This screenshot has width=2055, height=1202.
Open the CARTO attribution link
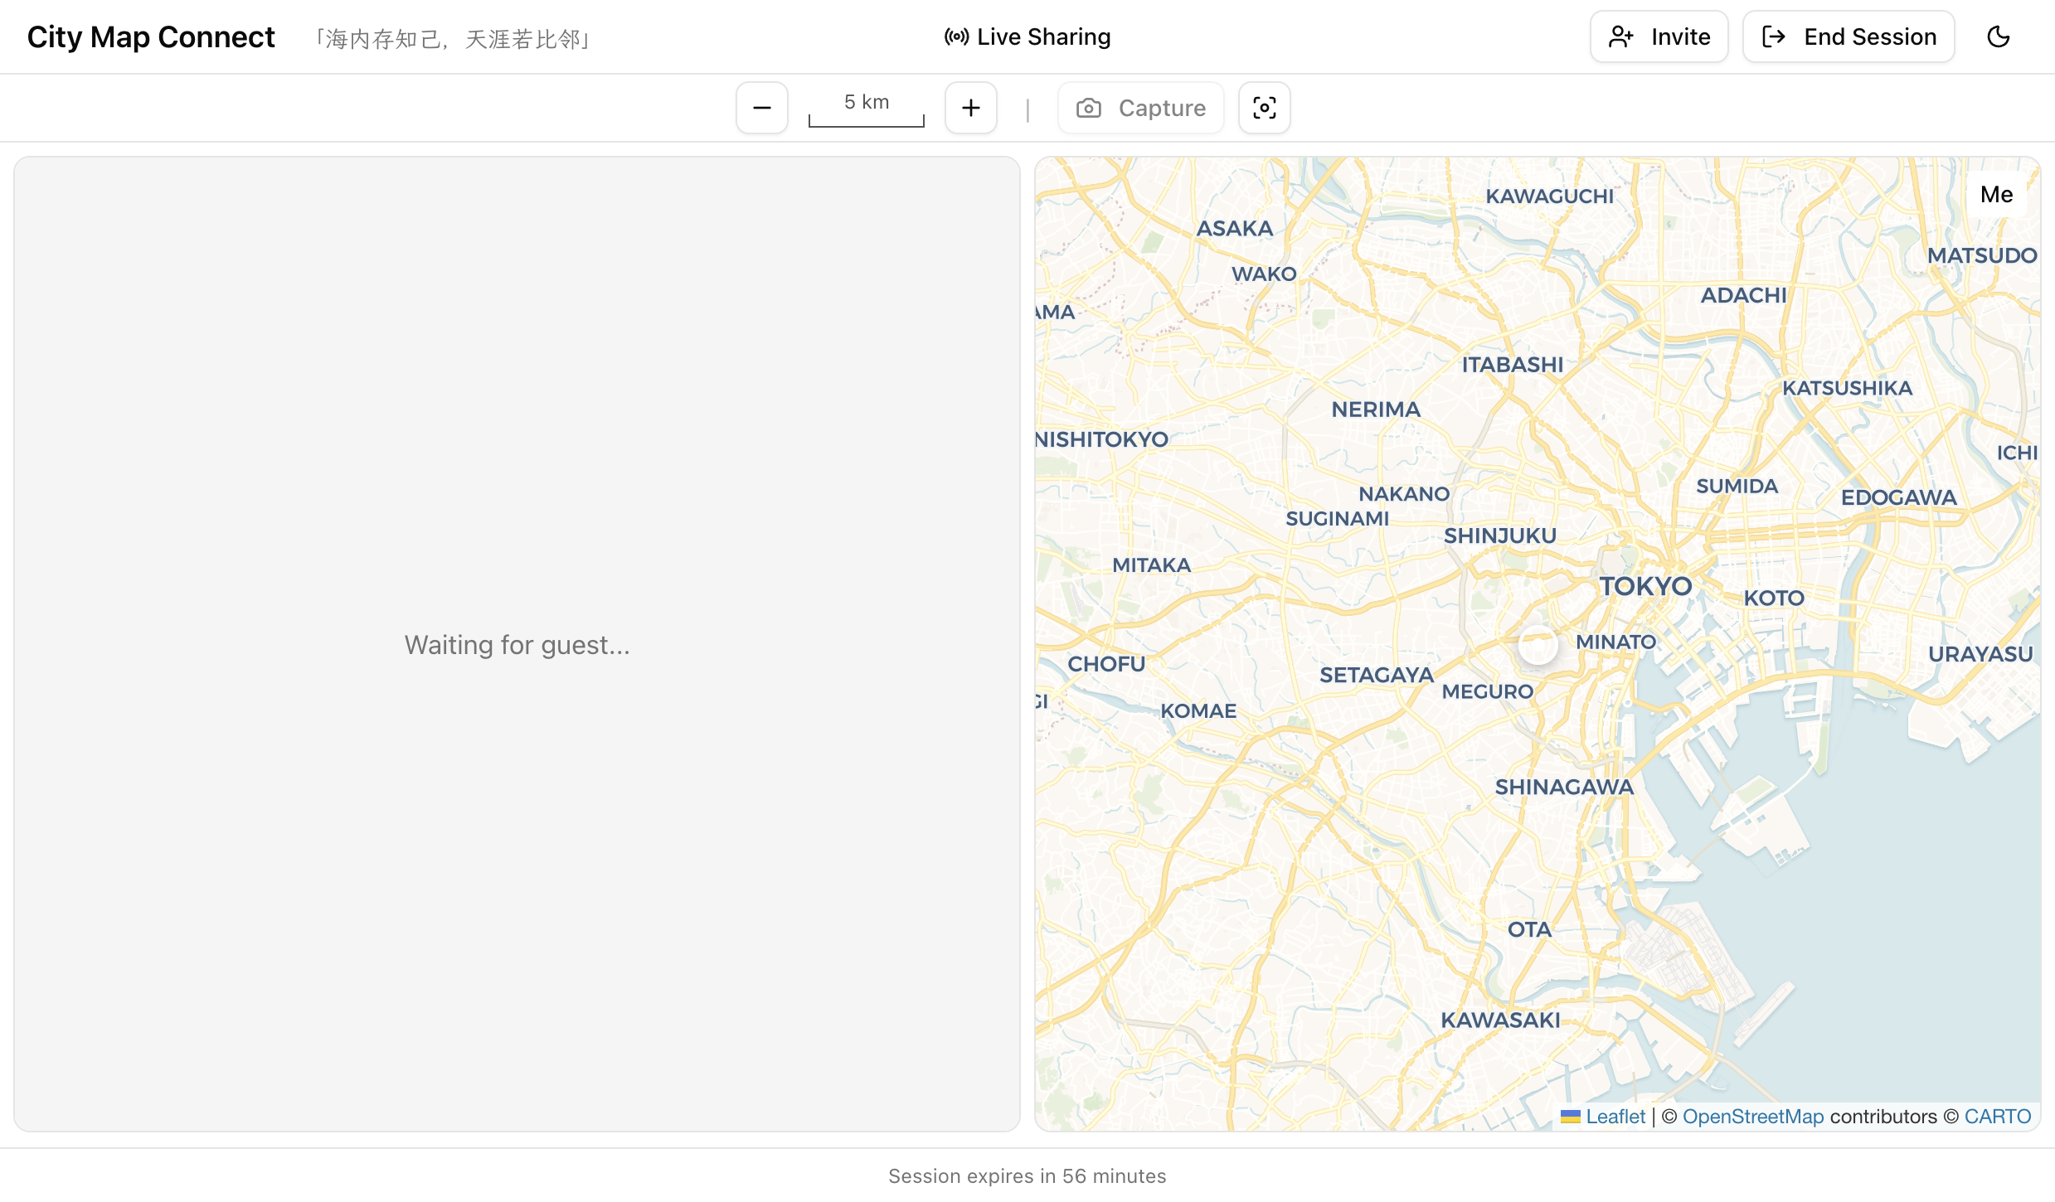(1997, 1117)
